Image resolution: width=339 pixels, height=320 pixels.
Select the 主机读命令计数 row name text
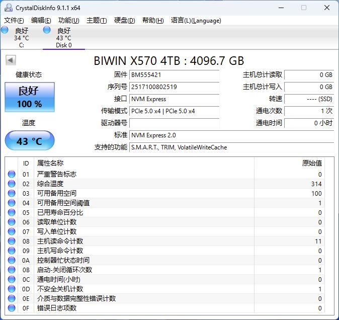point(60,241)
